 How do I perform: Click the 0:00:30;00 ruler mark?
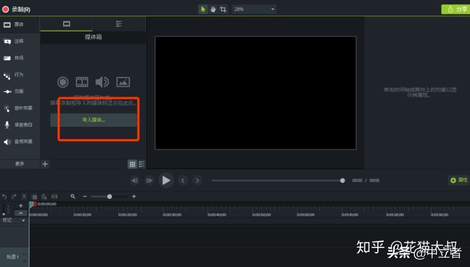[172, 215]
